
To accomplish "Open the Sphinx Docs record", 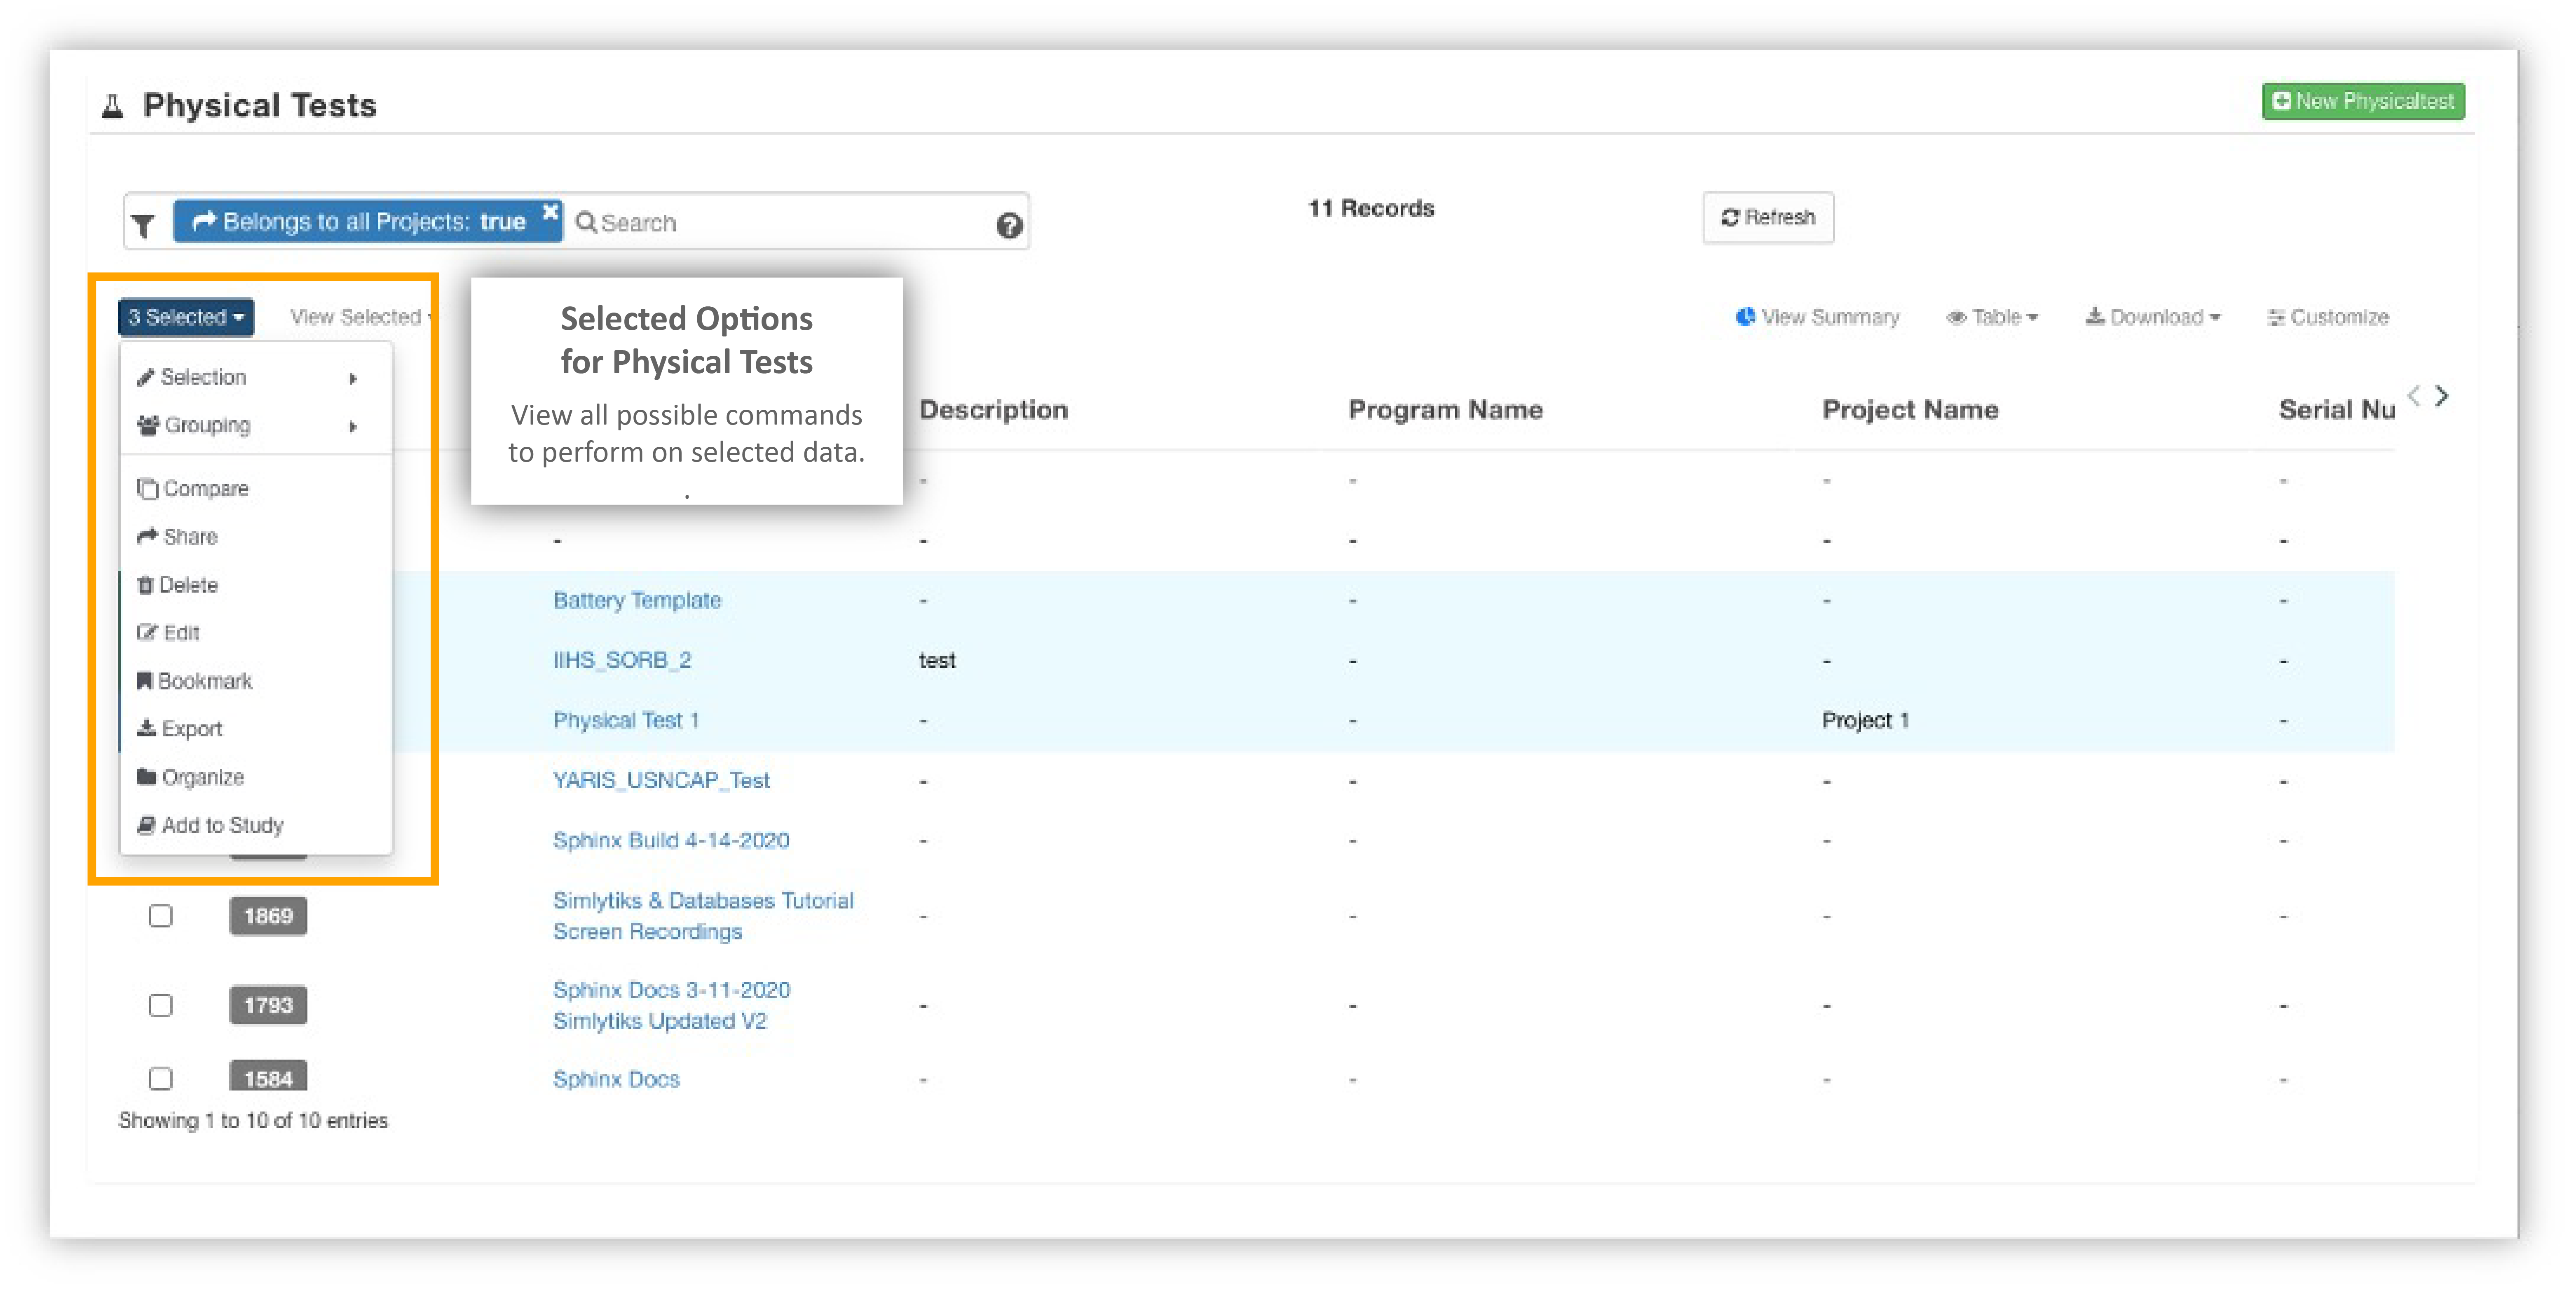I will pyautogui.click(x=616, y=1078).
